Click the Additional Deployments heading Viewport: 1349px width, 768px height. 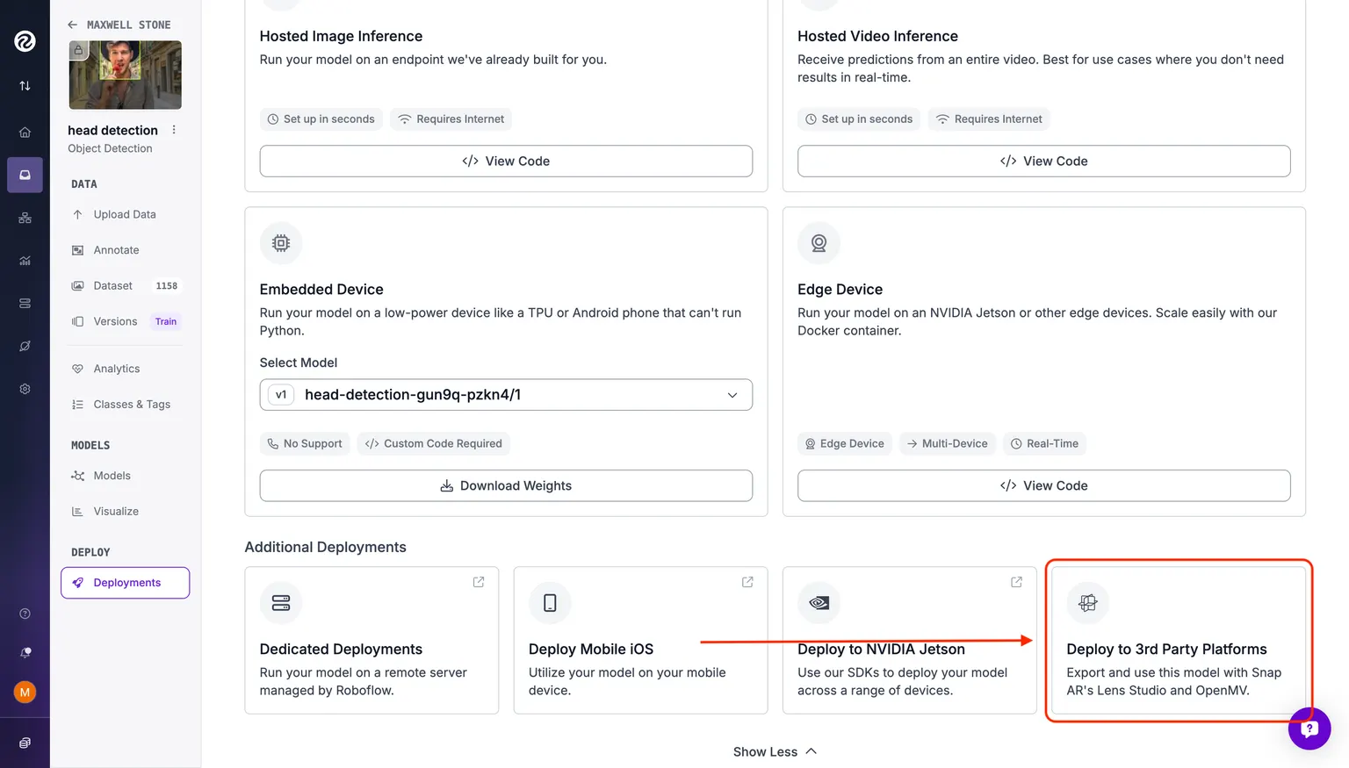click(x=325, y=548)
